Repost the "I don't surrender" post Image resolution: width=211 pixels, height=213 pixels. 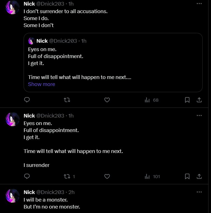(x=67, y=100)
